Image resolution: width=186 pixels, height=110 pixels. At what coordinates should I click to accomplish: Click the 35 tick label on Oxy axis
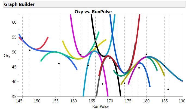pyautogui.click(x=15, y=97)
